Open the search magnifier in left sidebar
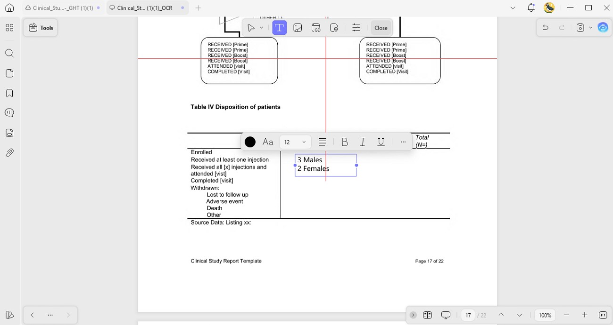613x325 pixels. point(9,53)
